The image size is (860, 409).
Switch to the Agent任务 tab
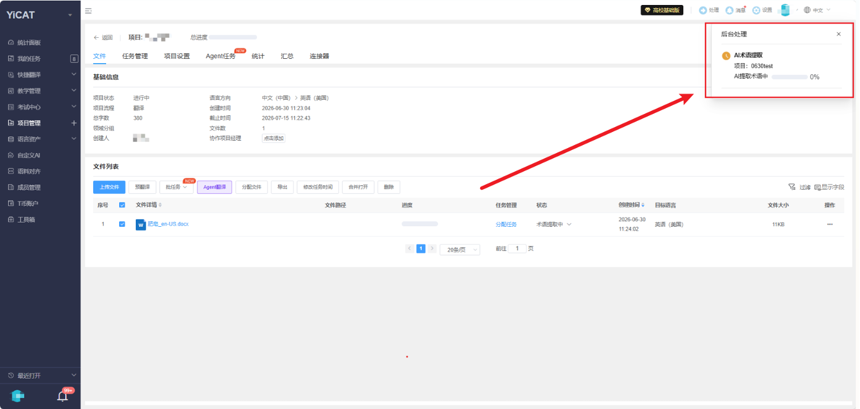(221, 56)
